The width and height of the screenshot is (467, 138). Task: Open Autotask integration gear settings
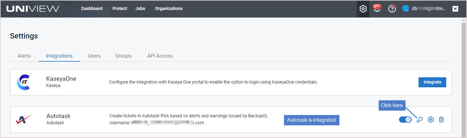click(x=431, y=120)
